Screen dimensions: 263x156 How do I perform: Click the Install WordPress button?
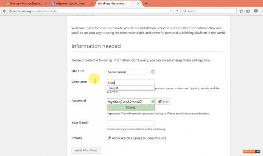coord(86,150)
